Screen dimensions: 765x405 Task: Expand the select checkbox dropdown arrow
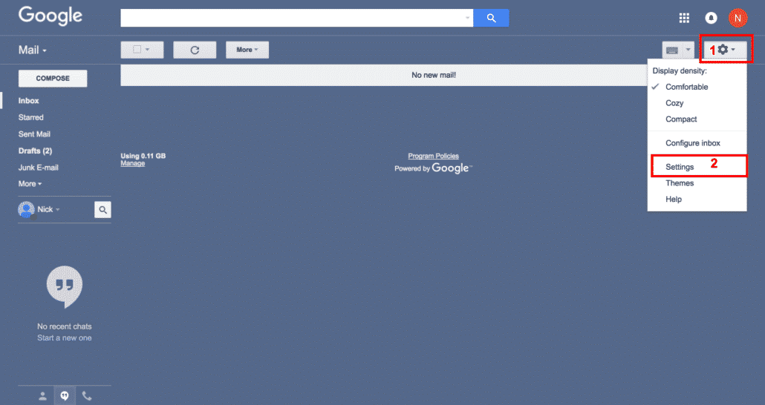tap(147, 49)
